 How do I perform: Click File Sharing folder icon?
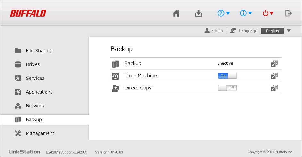(18, 51)
